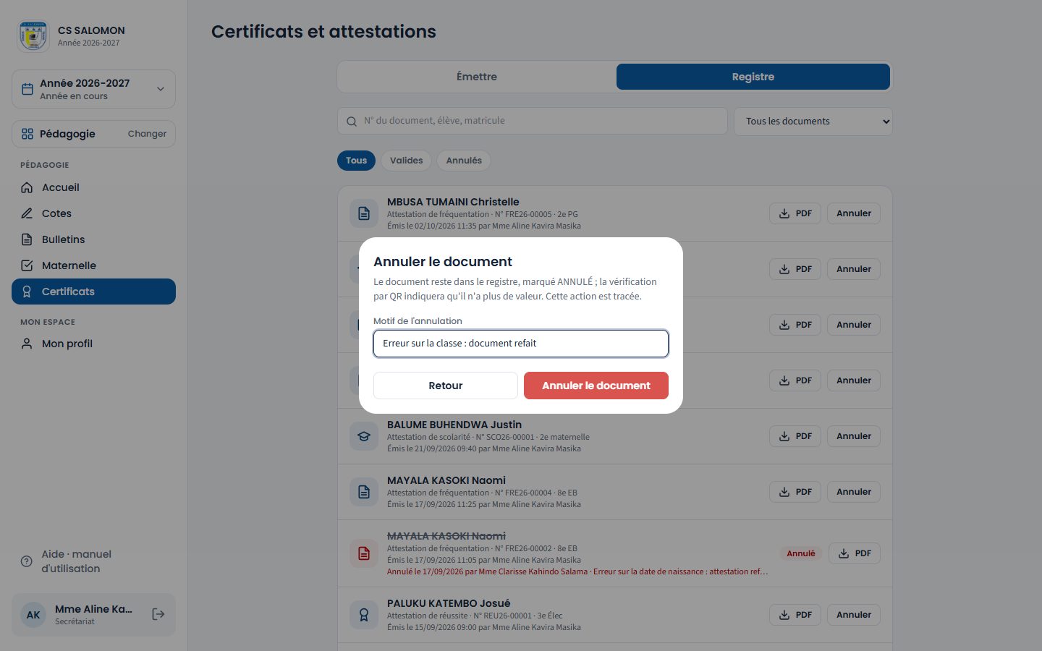Download PDF for PALUKU KATEMBO Josué
The width and height of the screenshot is (1042, 651).
pos(795,615)
